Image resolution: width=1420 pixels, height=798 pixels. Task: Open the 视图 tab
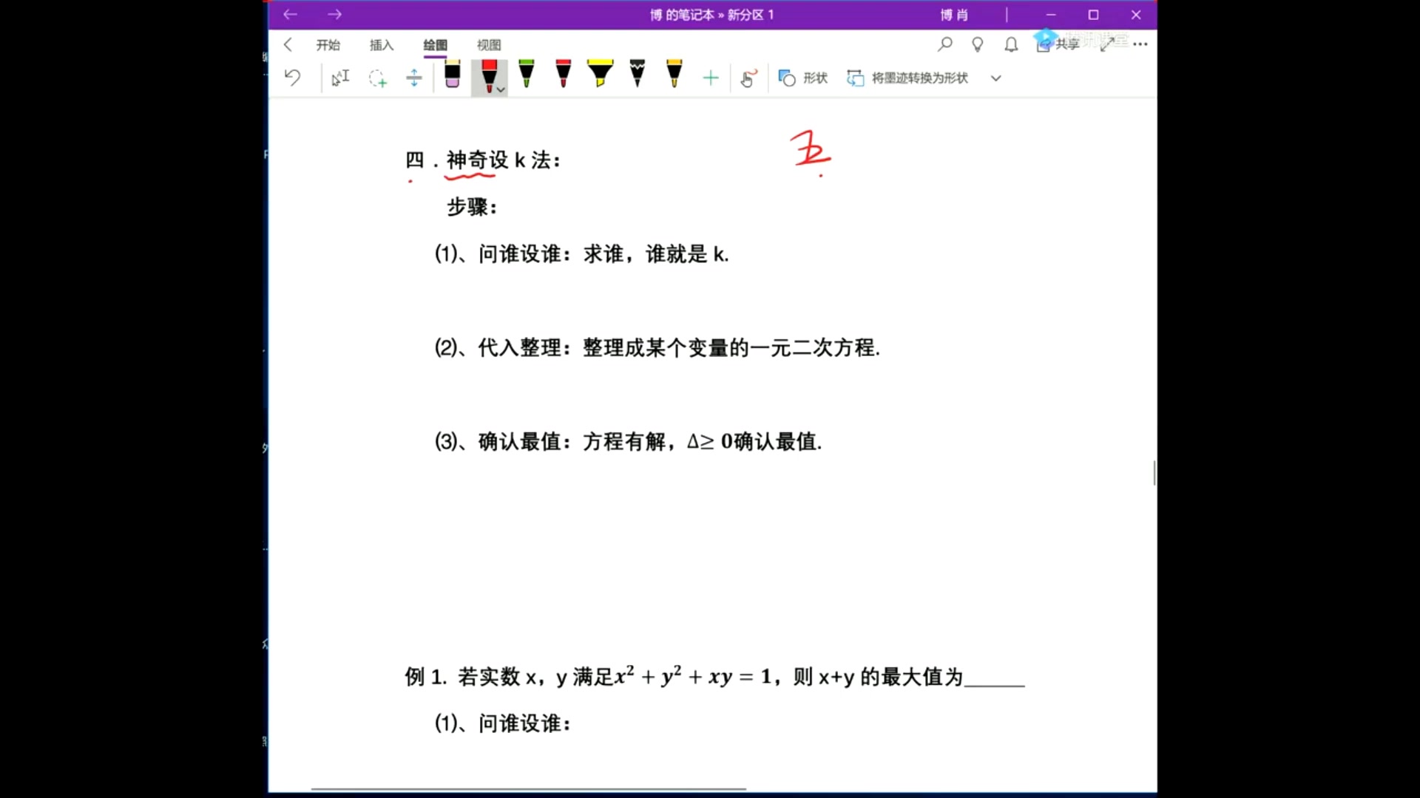pos(489,45)
